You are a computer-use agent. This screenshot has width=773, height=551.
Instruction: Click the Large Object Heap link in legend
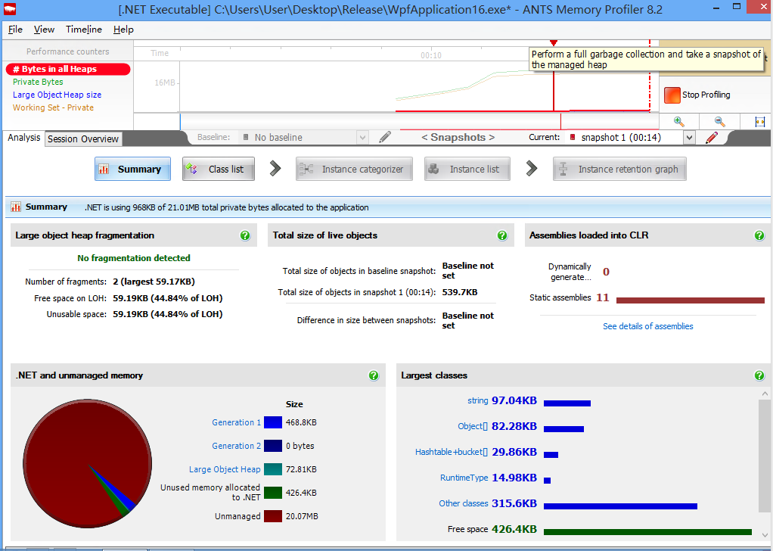225,469
